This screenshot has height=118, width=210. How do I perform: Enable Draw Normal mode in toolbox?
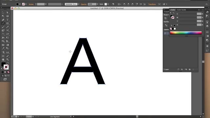point(3,76)
